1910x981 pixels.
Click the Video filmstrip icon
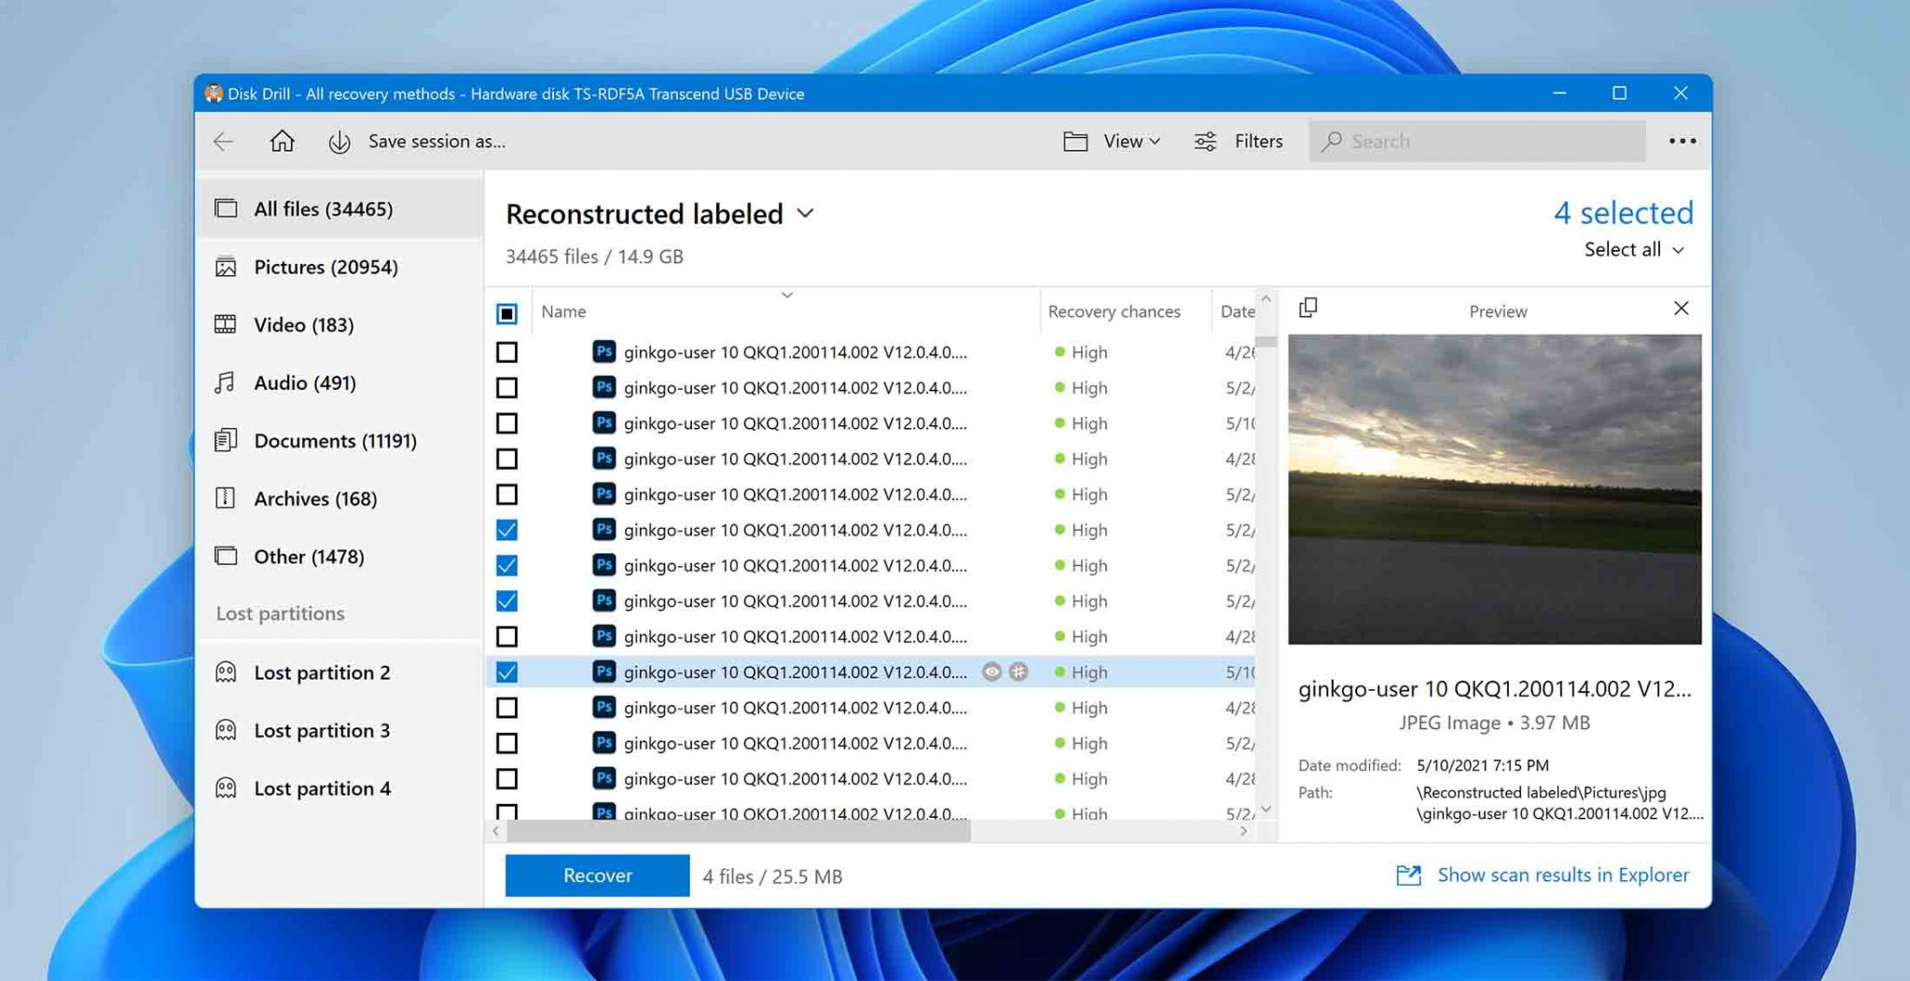[x=226, y=325]
